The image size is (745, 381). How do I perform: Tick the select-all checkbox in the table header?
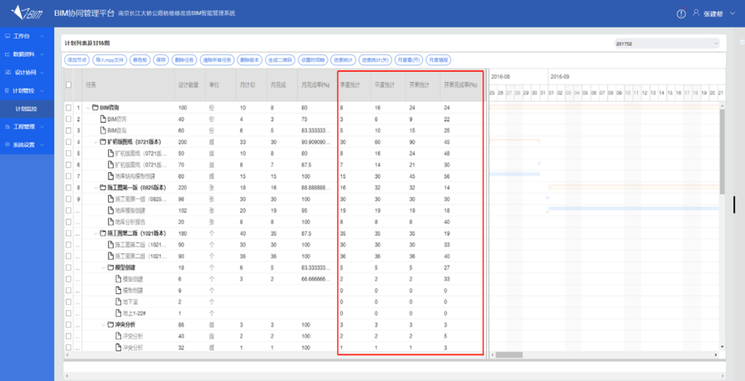[x=69, y=84]
